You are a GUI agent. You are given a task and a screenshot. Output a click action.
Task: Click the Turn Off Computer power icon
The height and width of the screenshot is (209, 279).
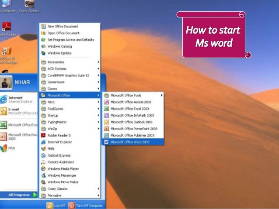click(72, 206)
